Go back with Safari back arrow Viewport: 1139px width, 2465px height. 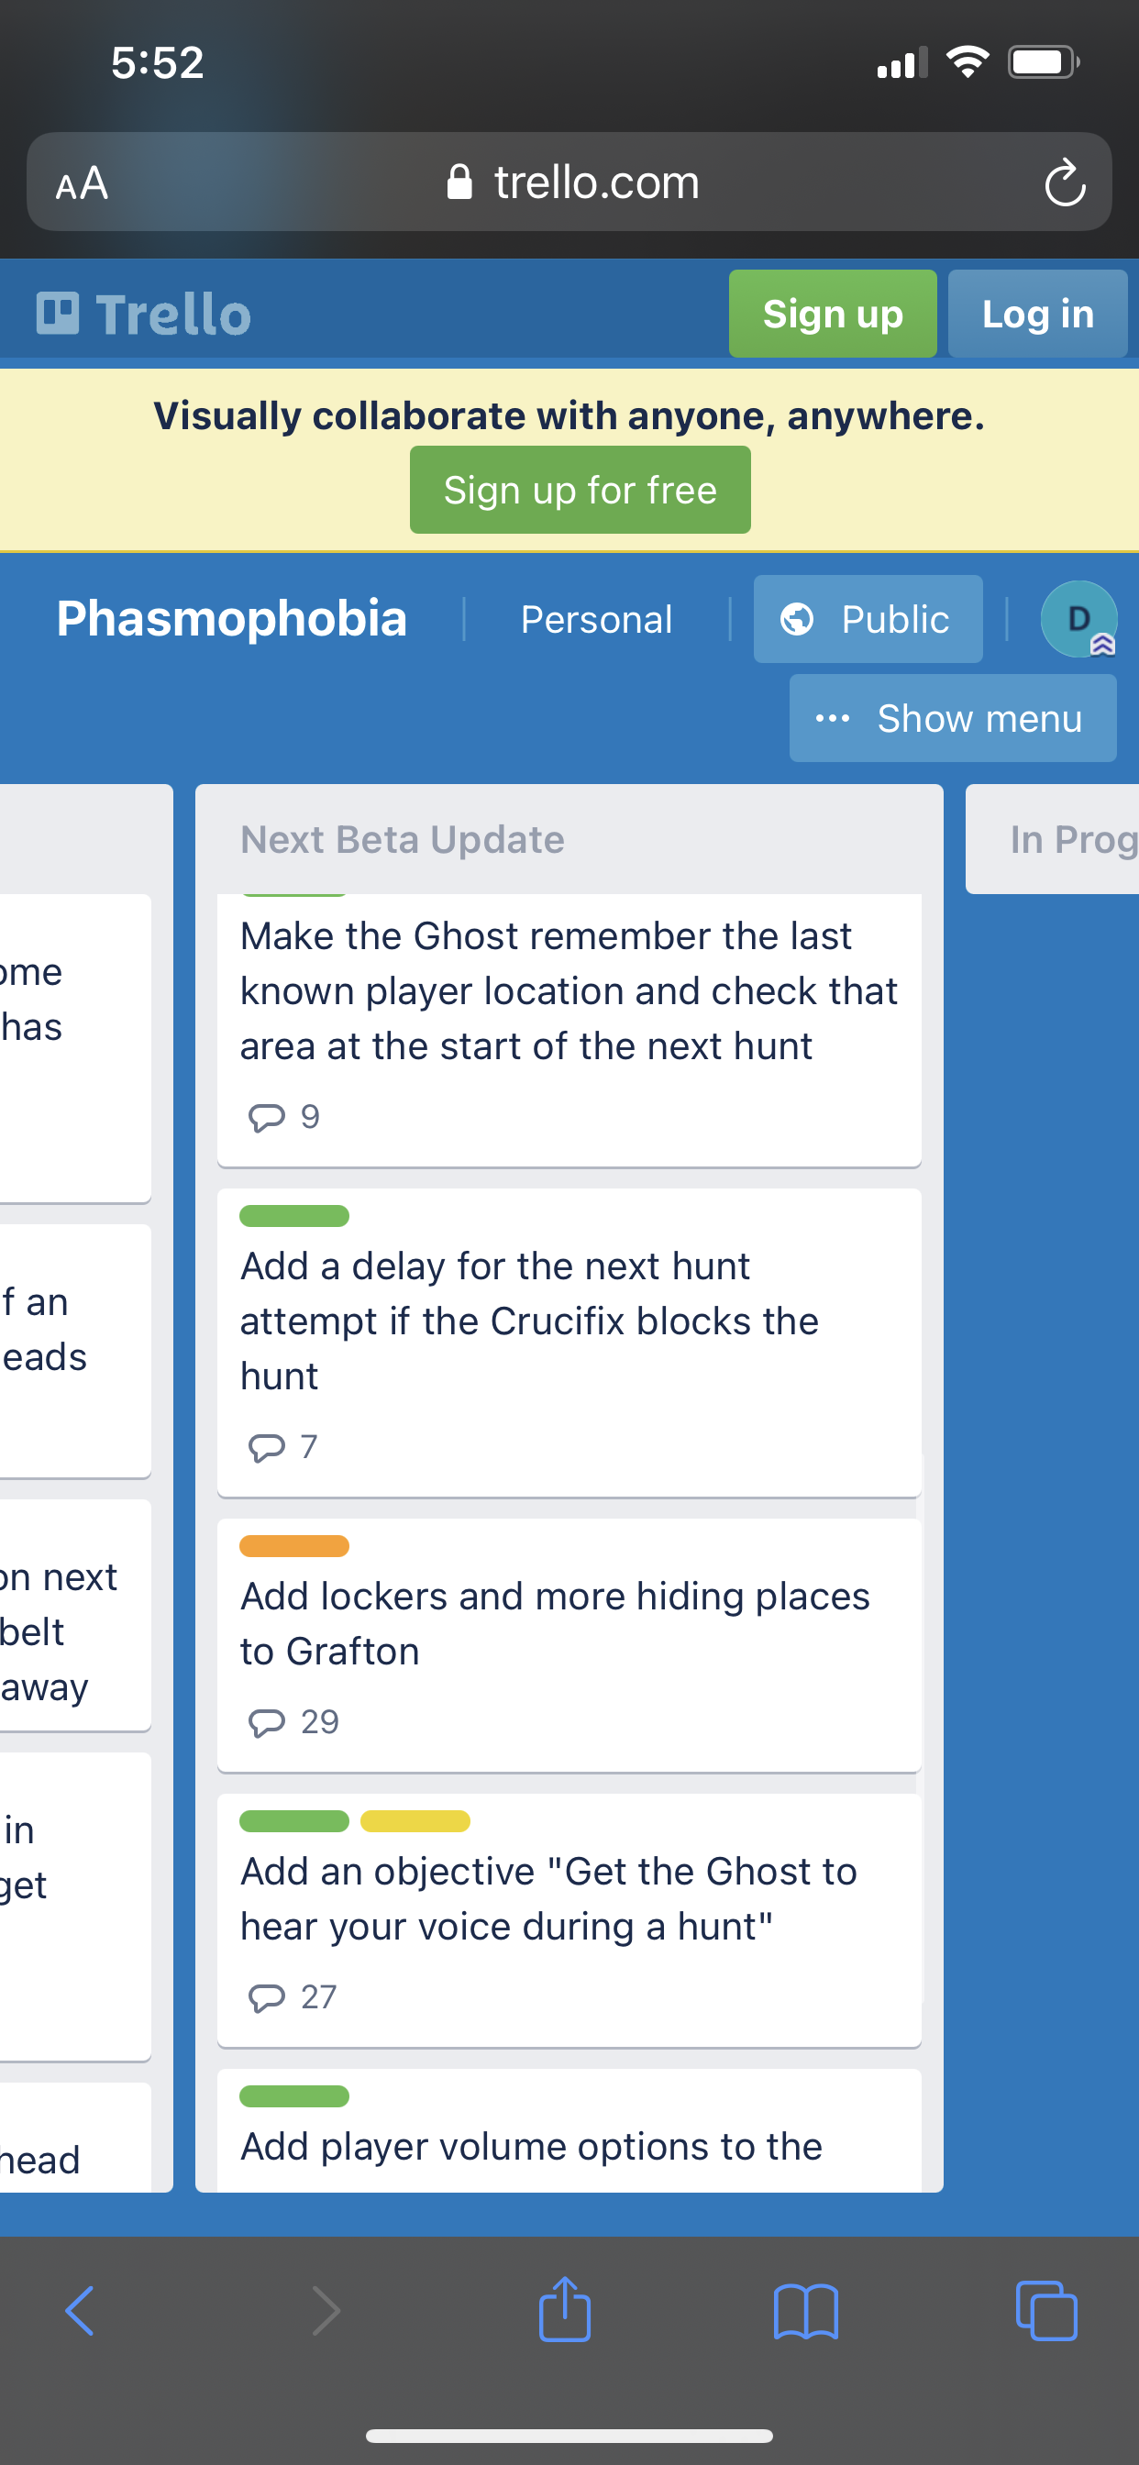click(81, 2310)
